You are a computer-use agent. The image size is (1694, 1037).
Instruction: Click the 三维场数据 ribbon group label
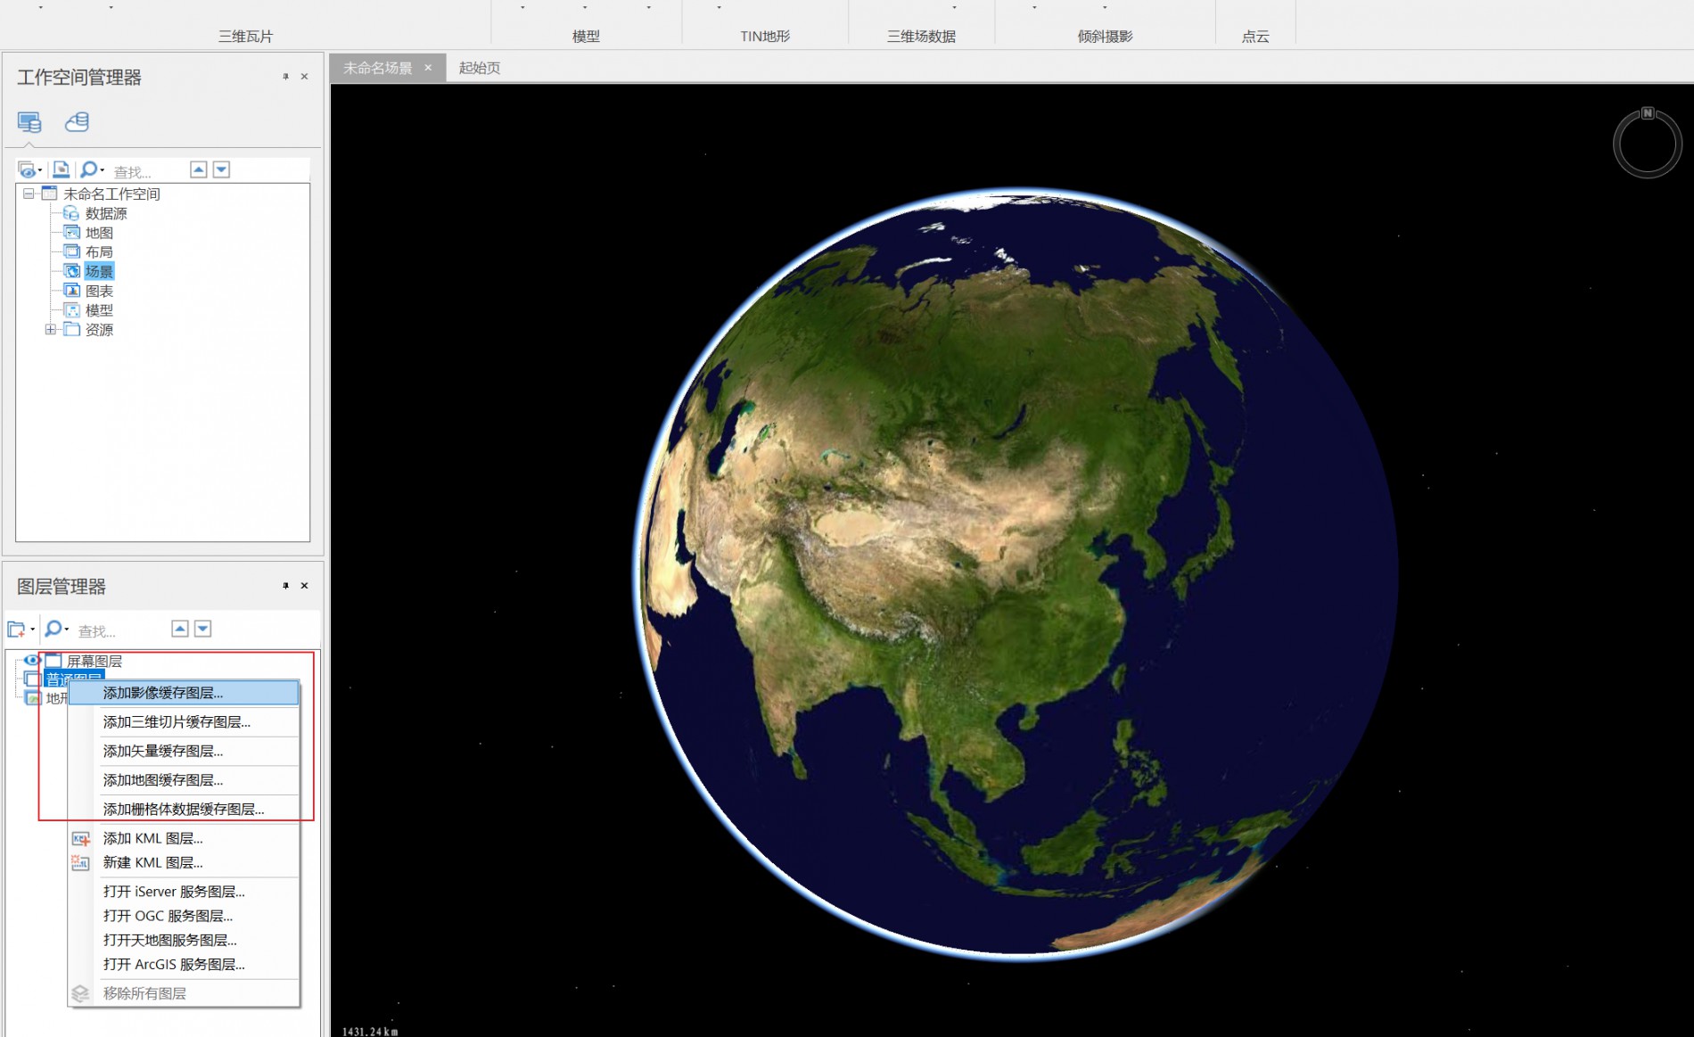(x=921, y=37)
